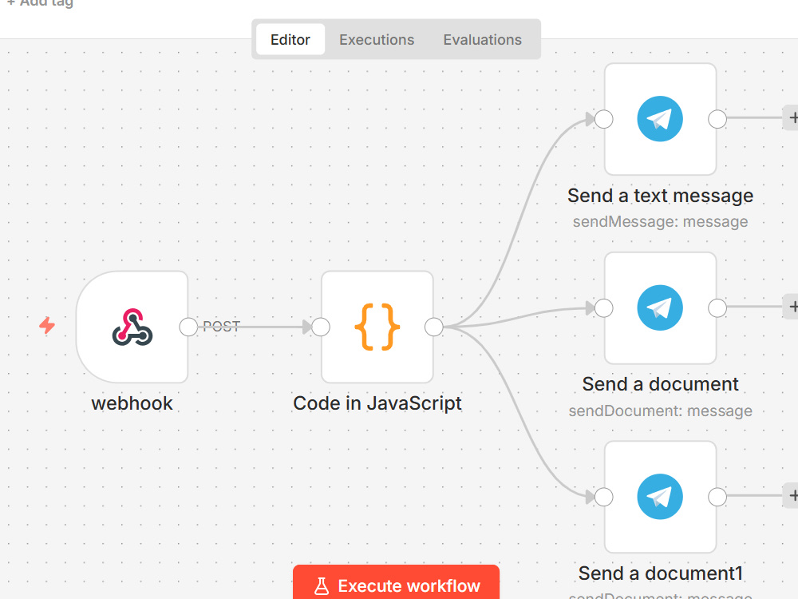Click Send a document1 output connector
Image resolution: width=798 pixels, height=599 pixels.
click(x=717, y=497)
